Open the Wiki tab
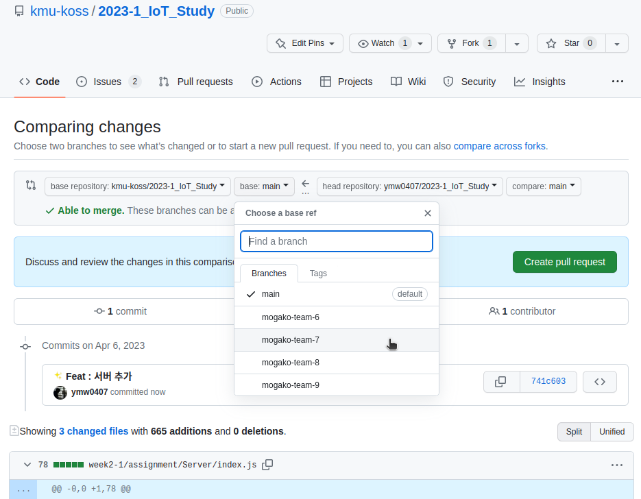641x499 pixels. point(409,82)
